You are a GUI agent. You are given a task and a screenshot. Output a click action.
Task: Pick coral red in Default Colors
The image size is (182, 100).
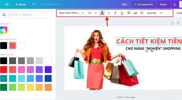click(x=13, y=70)
